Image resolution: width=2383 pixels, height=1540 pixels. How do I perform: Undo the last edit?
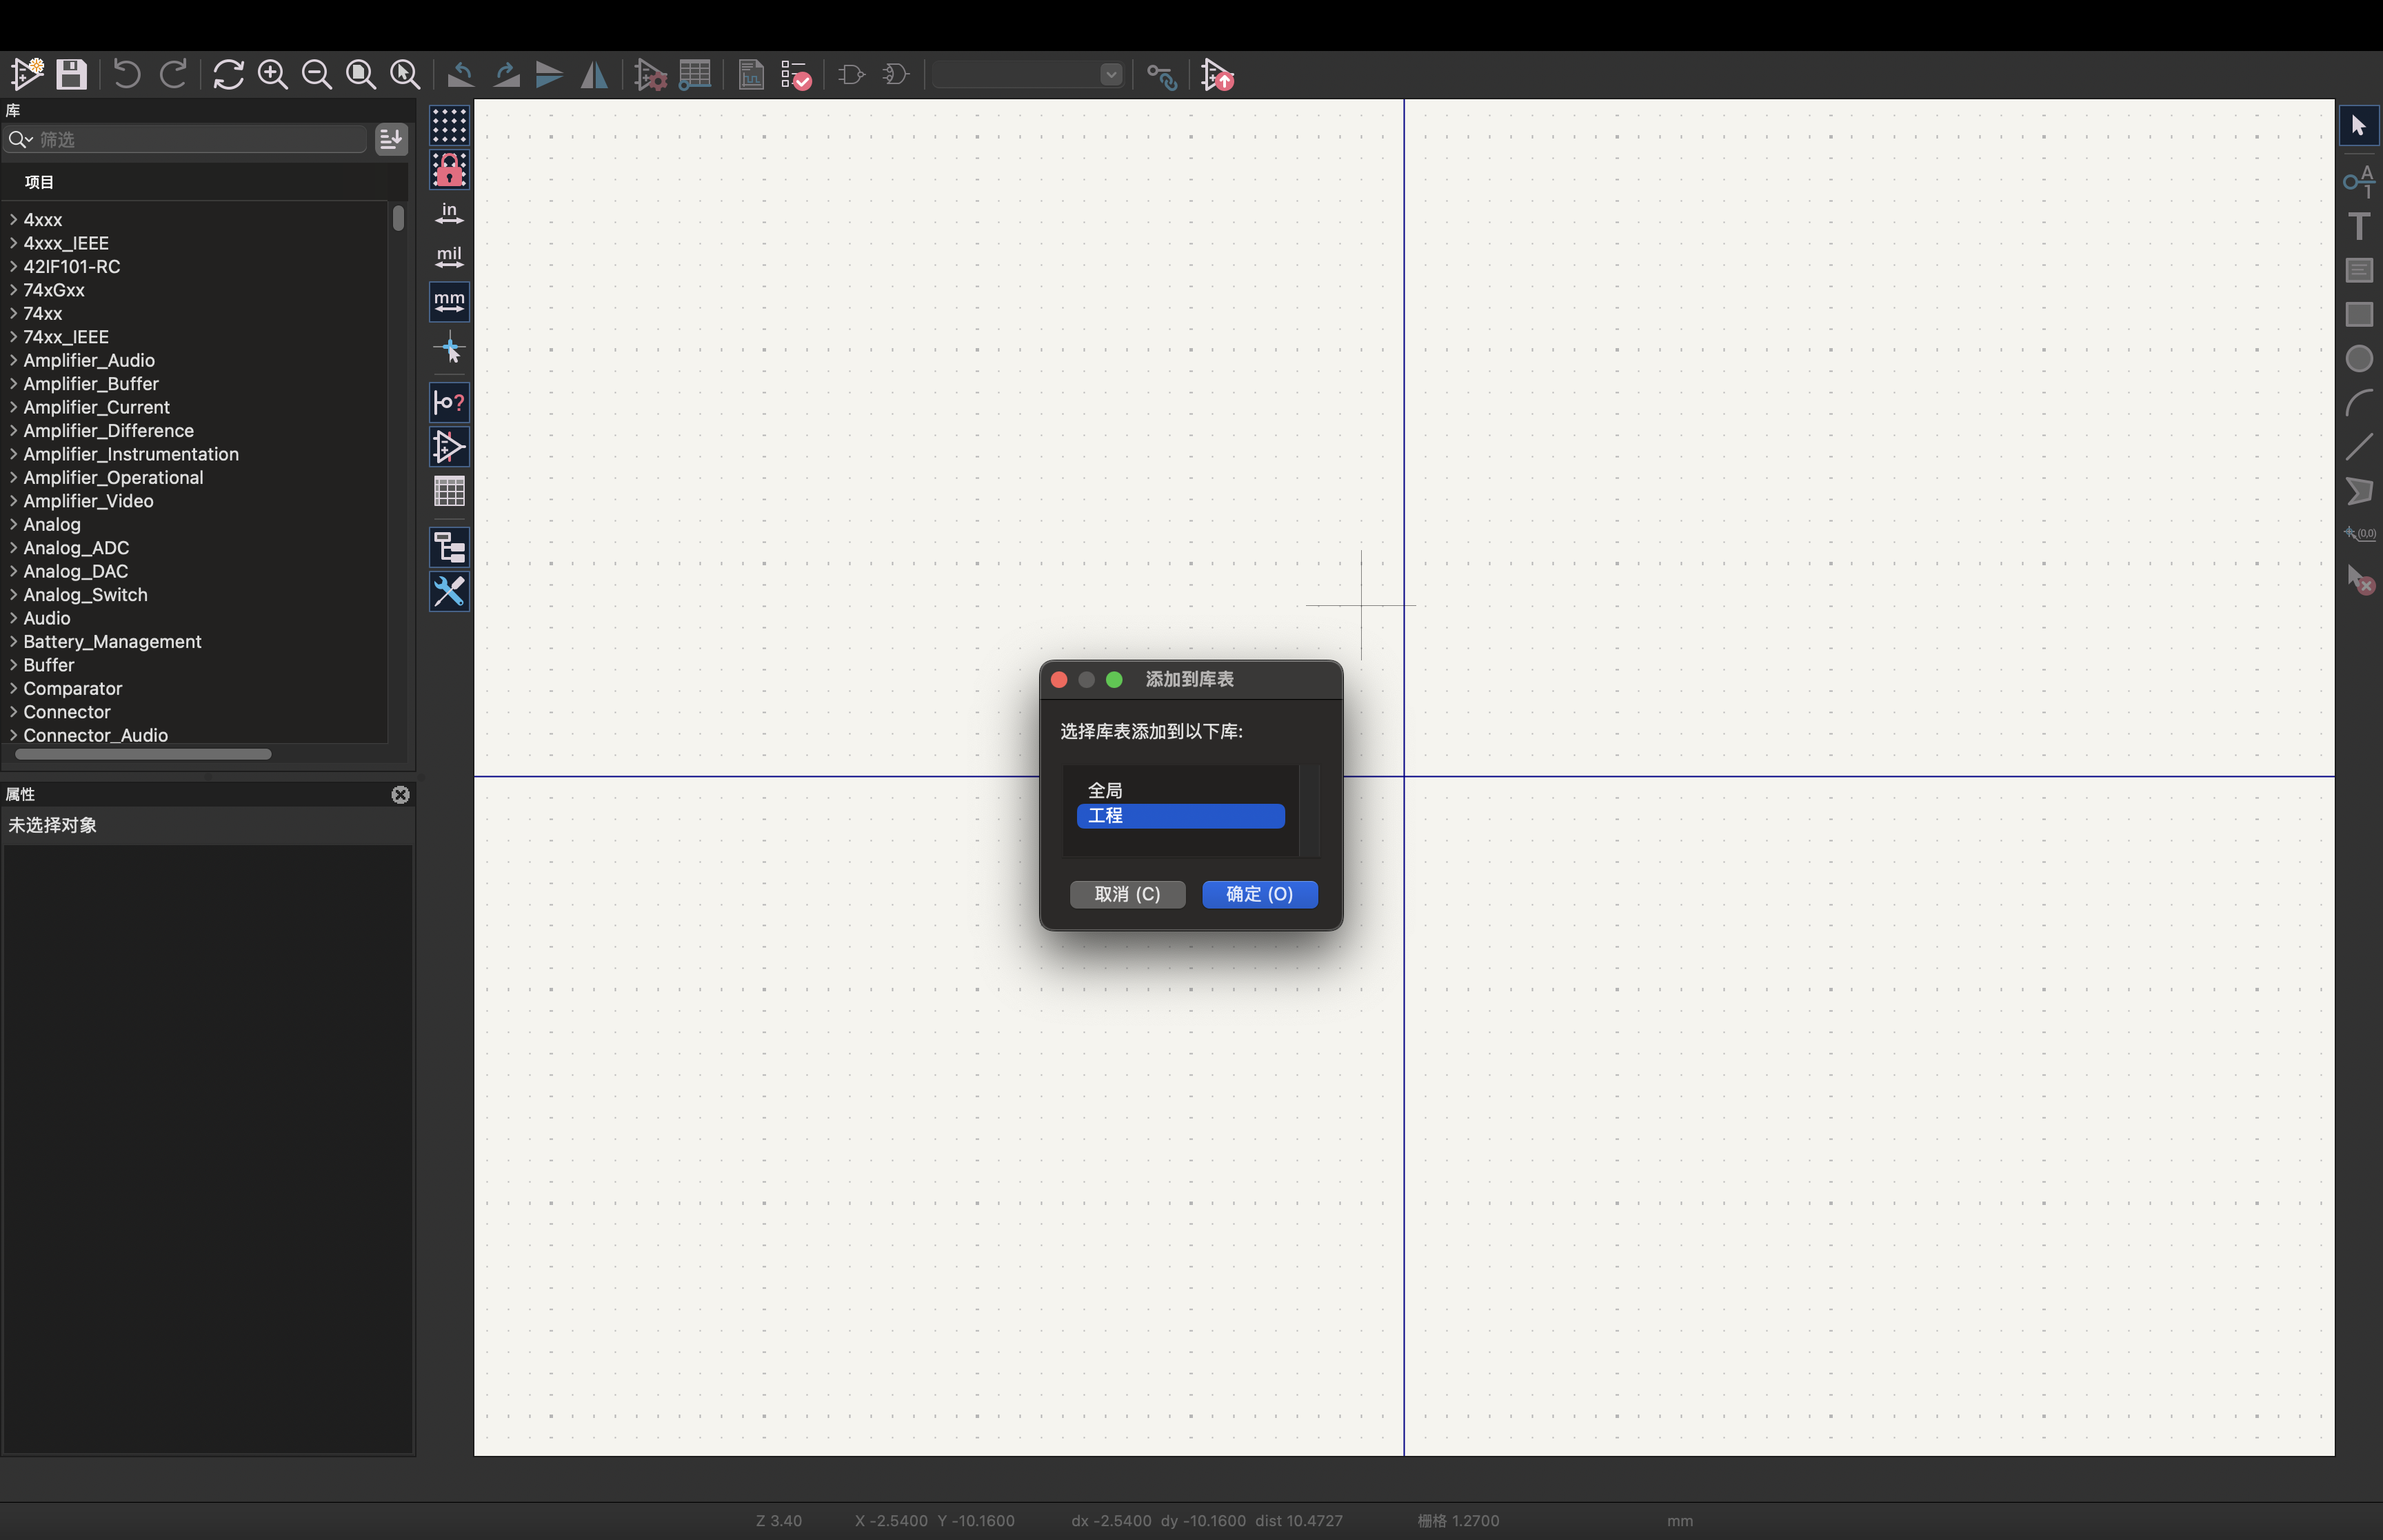[x=126, y=74]
